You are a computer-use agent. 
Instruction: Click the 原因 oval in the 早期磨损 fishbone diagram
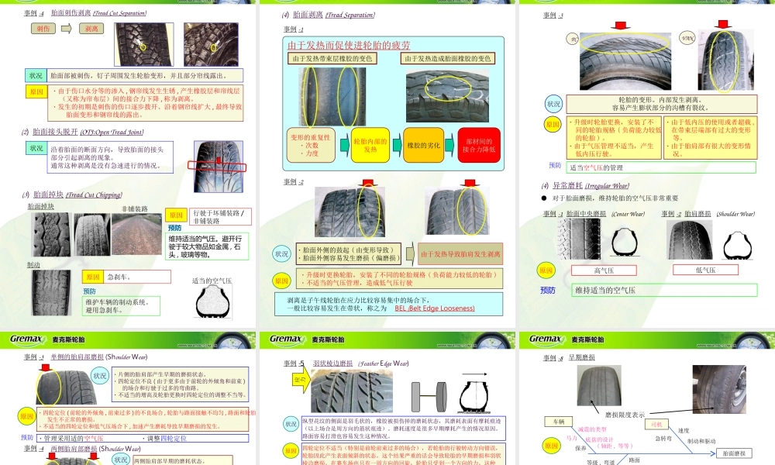click(551, 446)
